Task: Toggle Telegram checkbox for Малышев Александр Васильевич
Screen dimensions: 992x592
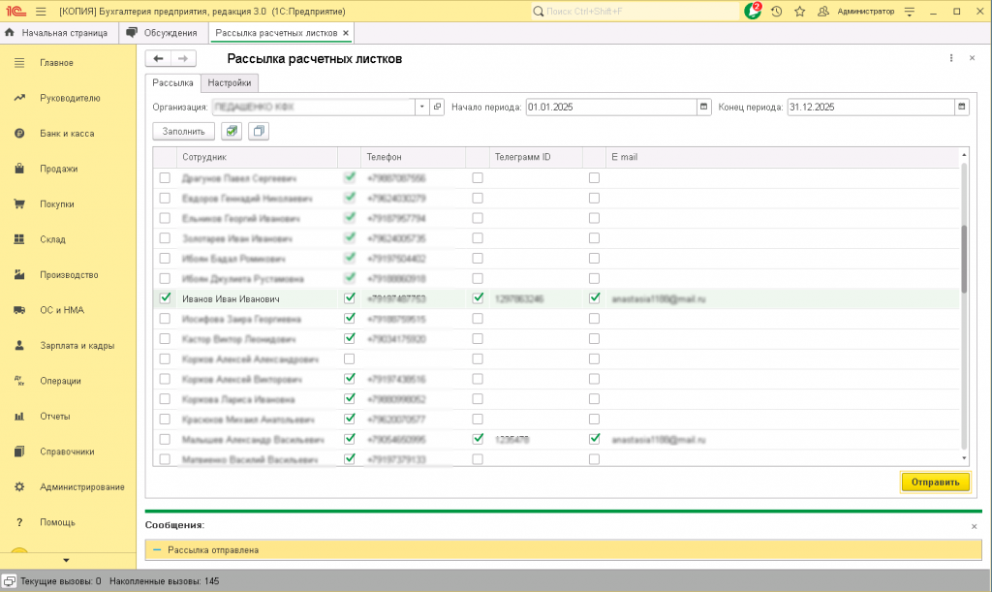Action: (478, 439)
